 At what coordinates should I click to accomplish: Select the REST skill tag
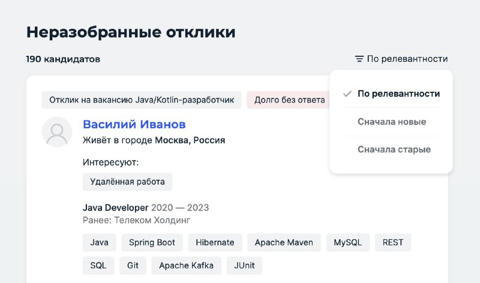[x=393, y=243]
